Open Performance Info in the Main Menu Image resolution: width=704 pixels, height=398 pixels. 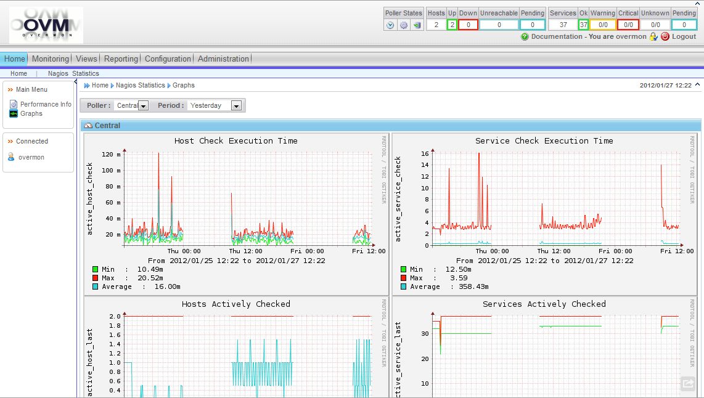[46, 104]
